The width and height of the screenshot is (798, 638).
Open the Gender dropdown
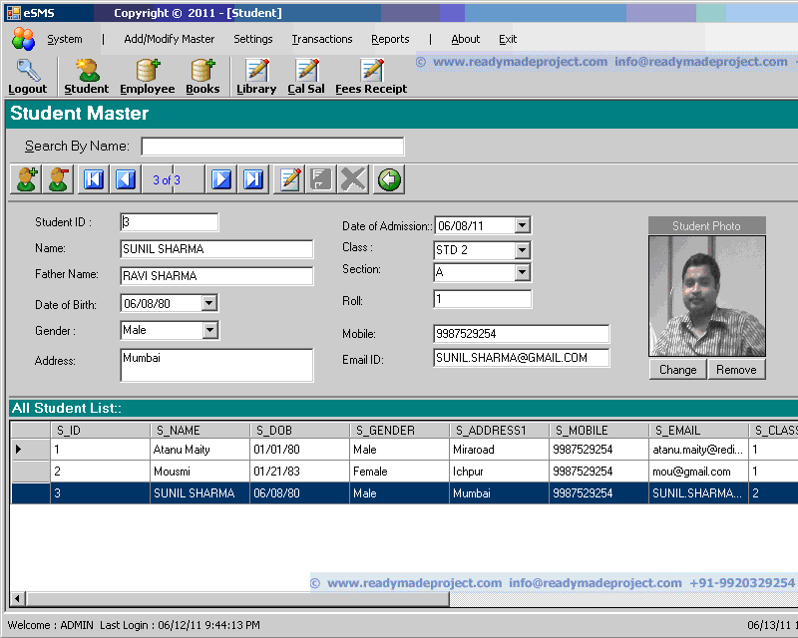[x=210, y=330]
